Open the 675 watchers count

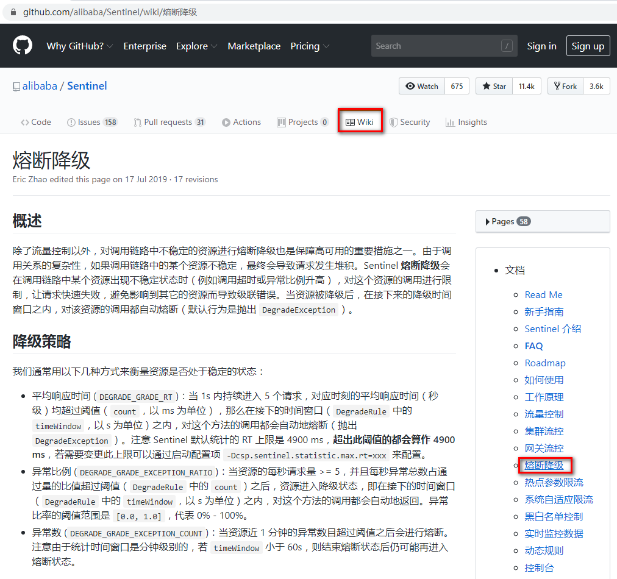point(457,86)
